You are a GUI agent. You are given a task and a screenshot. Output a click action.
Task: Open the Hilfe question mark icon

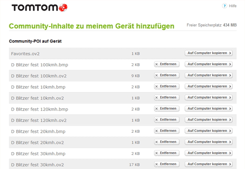(x=225, y=6)
